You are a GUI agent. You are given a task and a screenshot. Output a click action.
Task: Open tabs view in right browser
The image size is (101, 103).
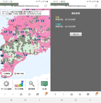pyautogui.click(x=88, y=94)
